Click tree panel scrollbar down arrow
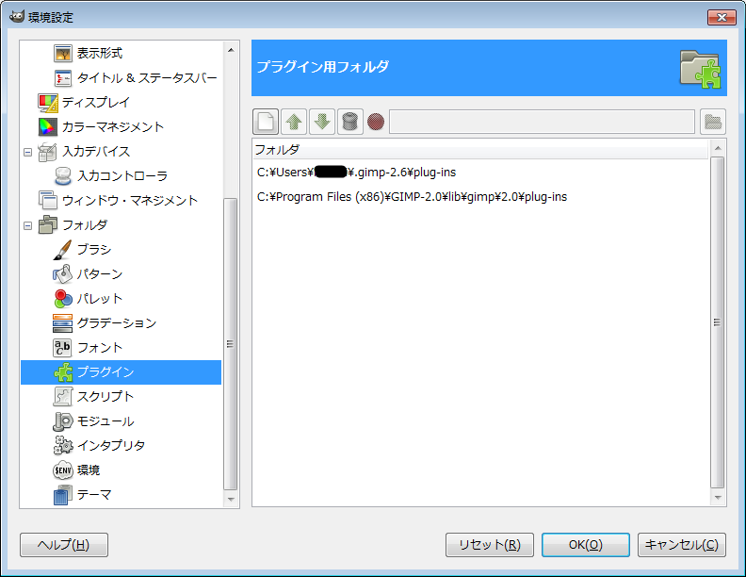This screenshot has width=746, height=577. click(231, 500)
